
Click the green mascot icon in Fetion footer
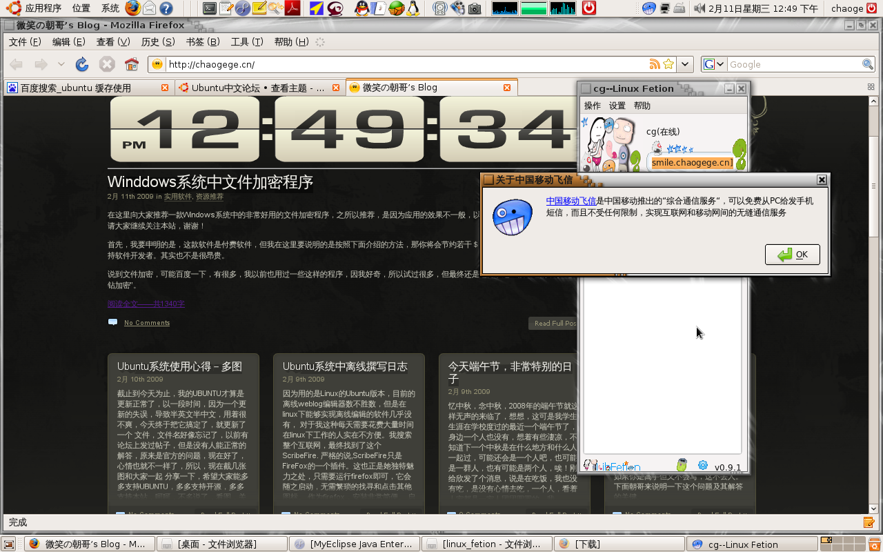[682, 465]
